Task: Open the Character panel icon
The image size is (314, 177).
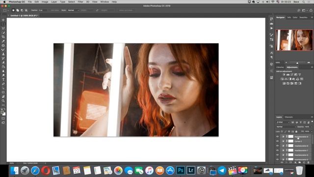Action: pos(271,53)
